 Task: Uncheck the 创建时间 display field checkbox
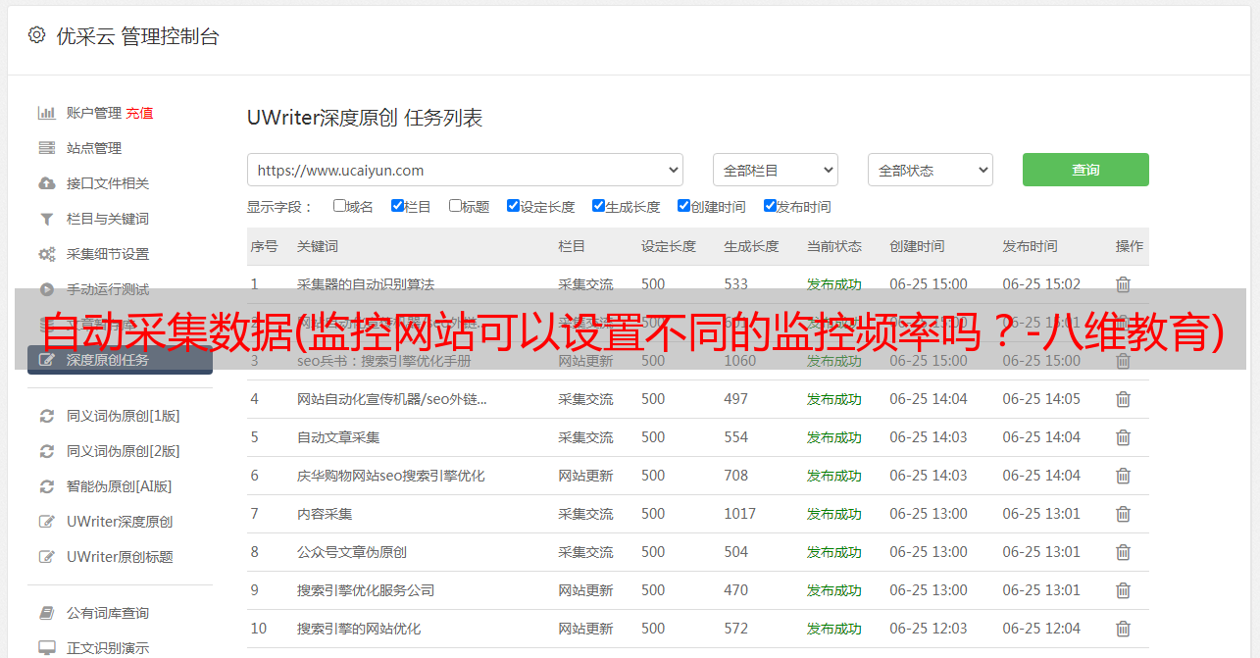coord(683,206)
